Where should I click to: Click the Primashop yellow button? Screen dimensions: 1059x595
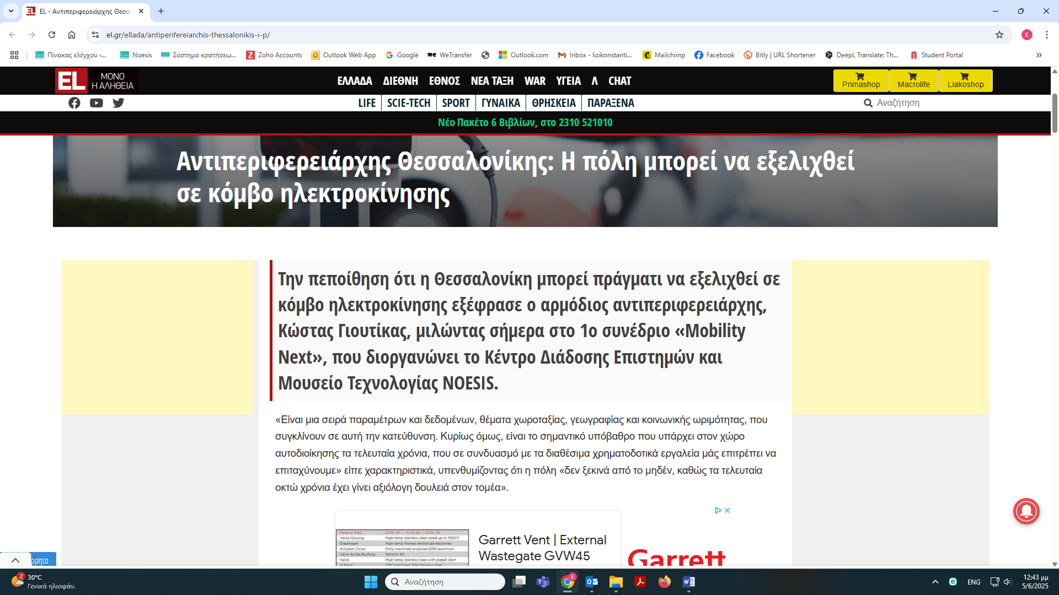[860, 80]
